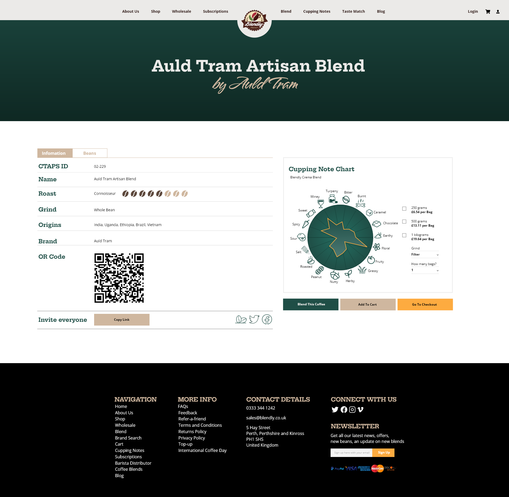Open the Brand Search footer link
The height and width of the screenshot is (497, 509).
[x=128, y=438]
